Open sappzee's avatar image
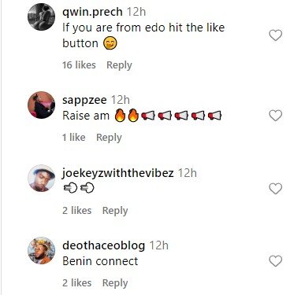The height and width of the screenshot is (295, 301). click(41, 105)
